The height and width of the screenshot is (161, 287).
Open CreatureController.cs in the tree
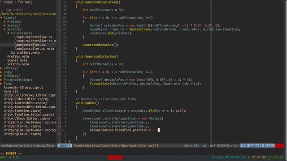[x=33, y=37]
